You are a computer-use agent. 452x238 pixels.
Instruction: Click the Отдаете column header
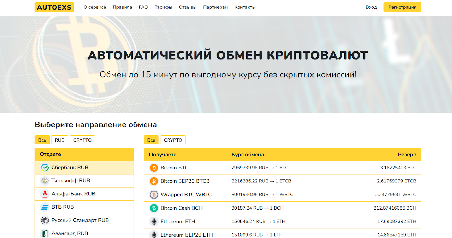pos(50,154)
